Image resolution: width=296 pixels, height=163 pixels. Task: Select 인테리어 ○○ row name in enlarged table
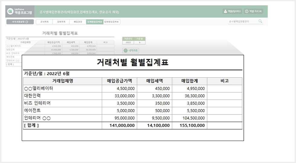(37, 118)
